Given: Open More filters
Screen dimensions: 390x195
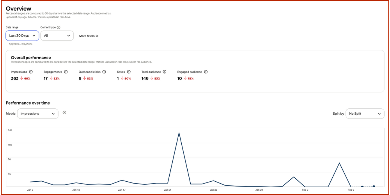Looking at the screenshot, I should coord(89,36).
